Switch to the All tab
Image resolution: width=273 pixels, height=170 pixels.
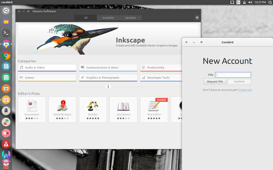pos(86,18)
